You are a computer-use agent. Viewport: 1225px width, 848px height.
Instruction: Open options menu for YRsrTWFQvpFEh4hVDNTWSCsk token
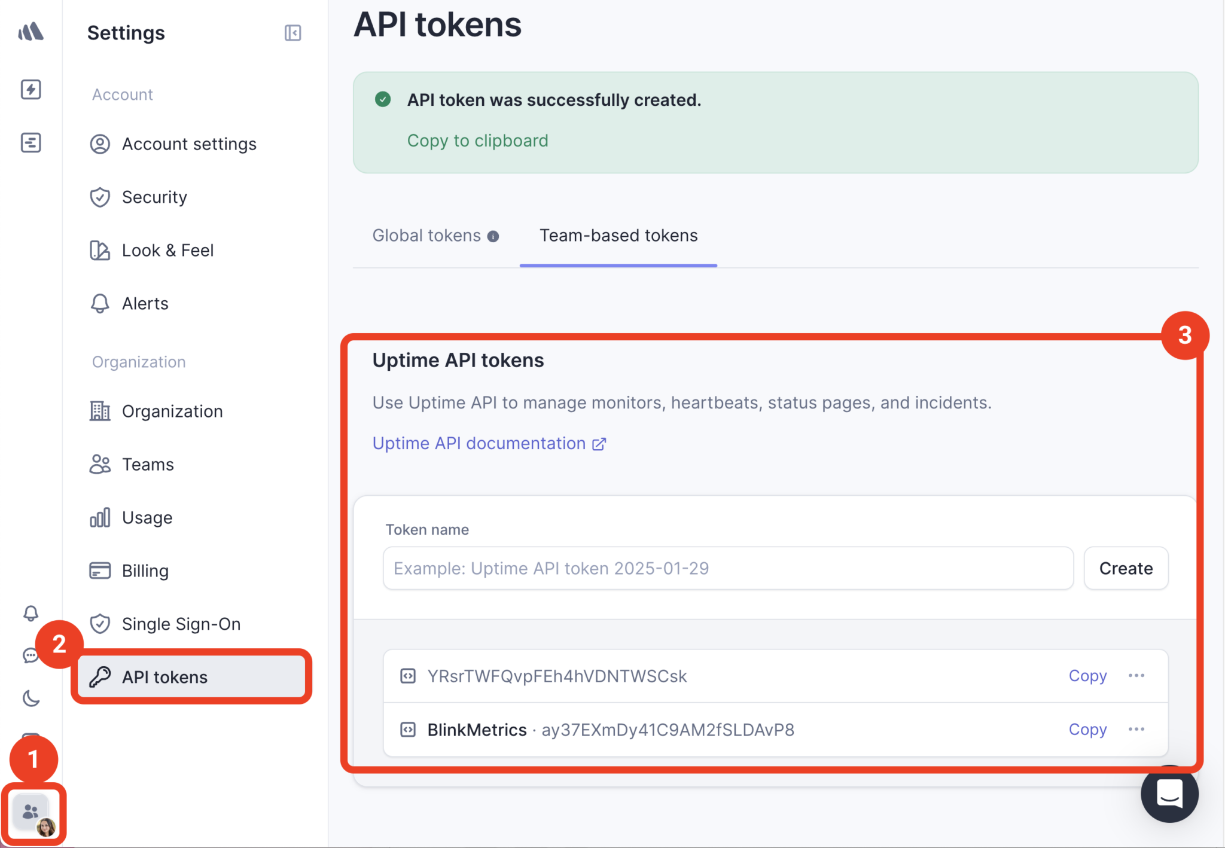click(1136, 675)
